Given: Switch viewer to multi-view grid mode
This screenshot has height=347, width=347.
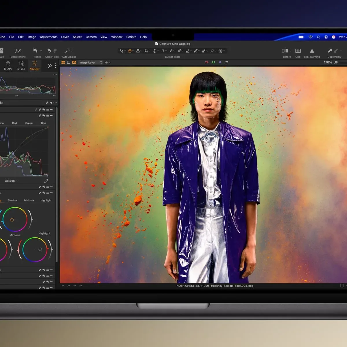Looking at the screenshot, I should tap(63, 62).
